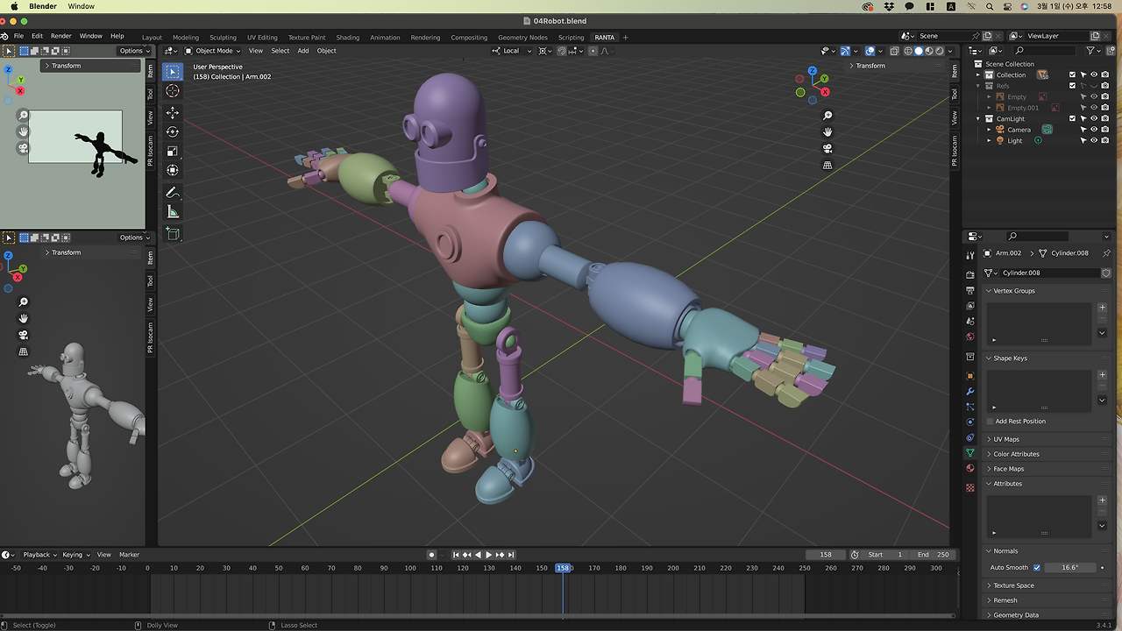Expand the UV Maps panel
The image size is (1122, 631).
(1005, 439)
